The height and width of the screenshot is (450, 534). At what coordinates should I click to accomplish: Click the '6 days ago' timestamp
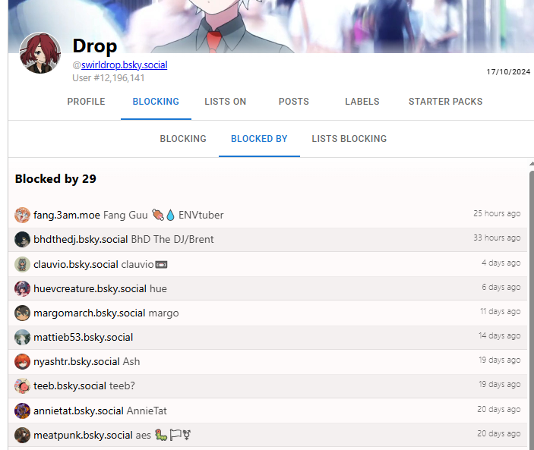pos(501,287)
